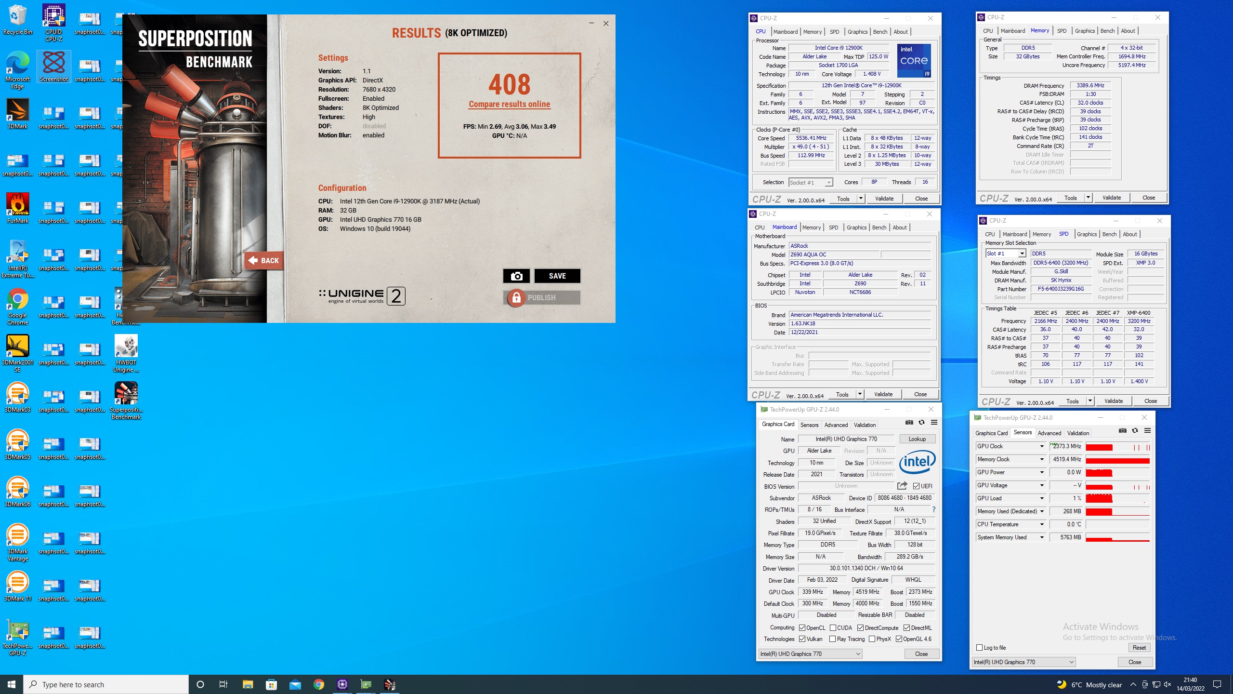Open GPU selector dropdown in GPU-Z Graphics Card window

click(810, 654)
